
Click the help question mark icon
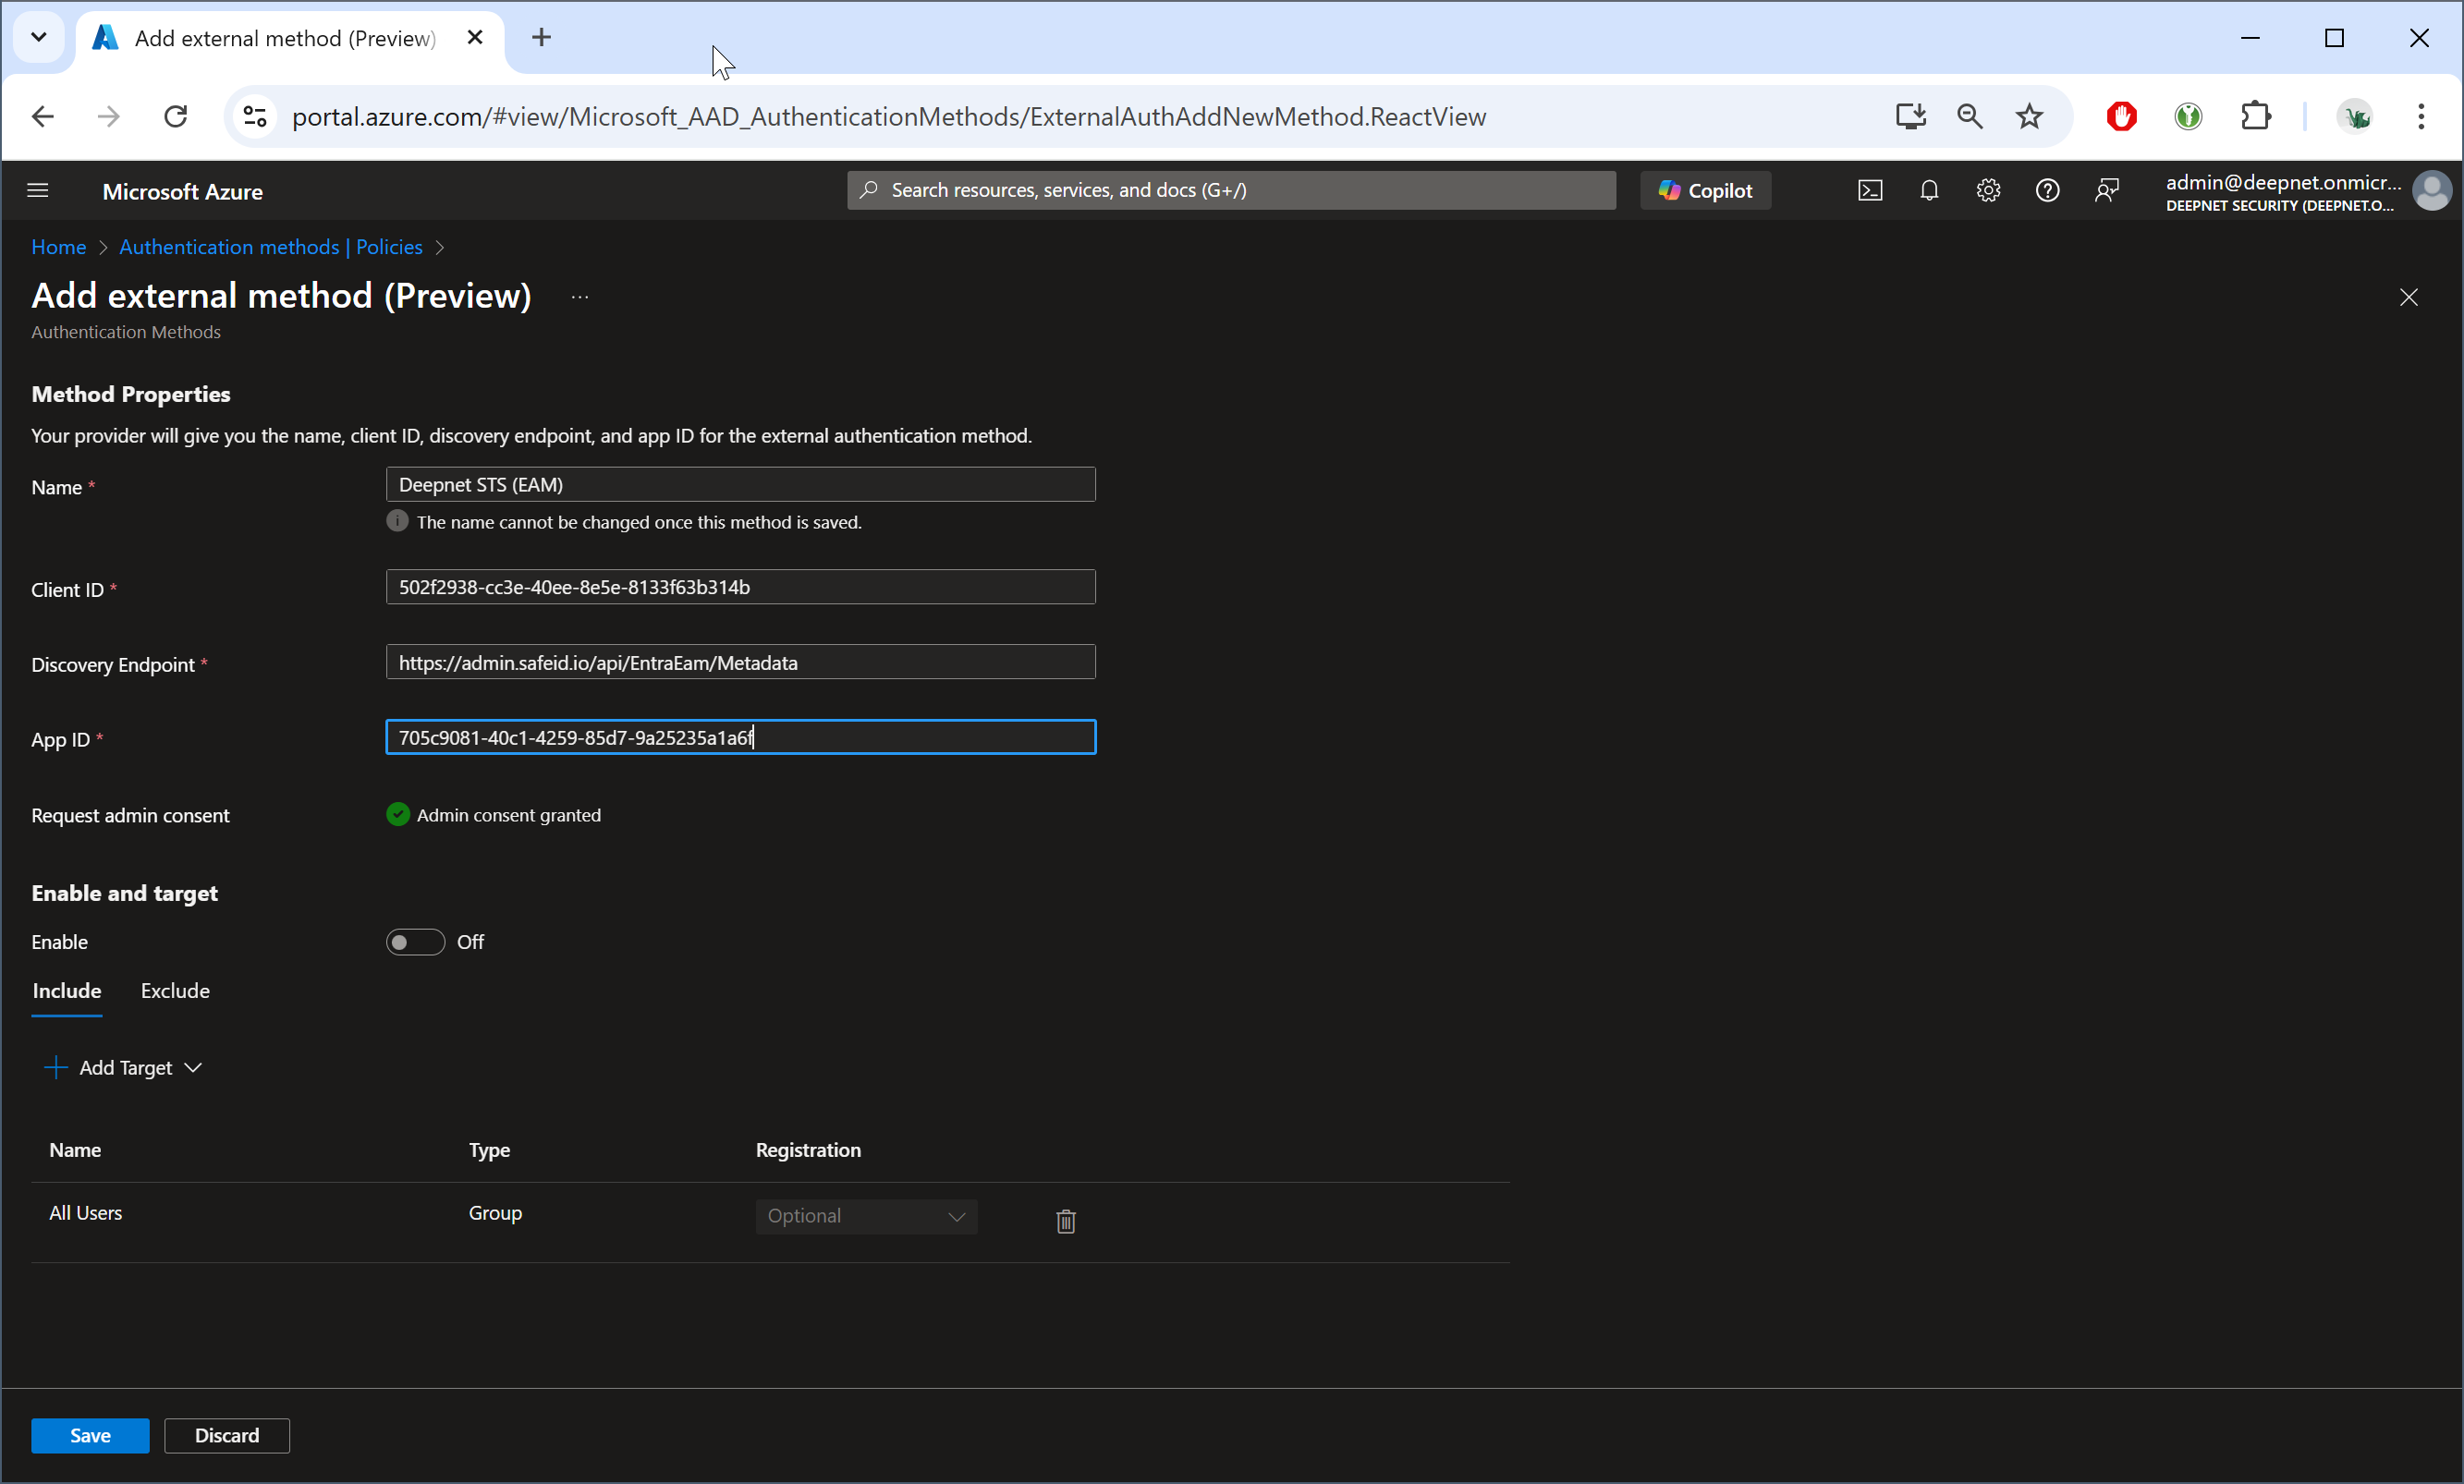pos(2047,190)
